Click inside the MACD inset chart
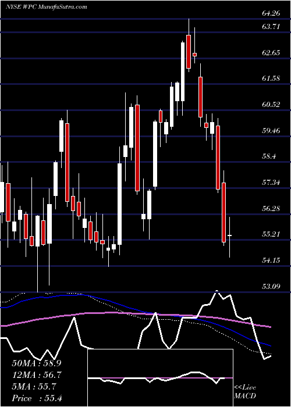Screen dimensions: 291x407 coord(160,378)
